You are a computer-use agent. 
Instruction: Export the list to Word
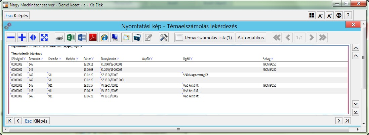[82, 37]
